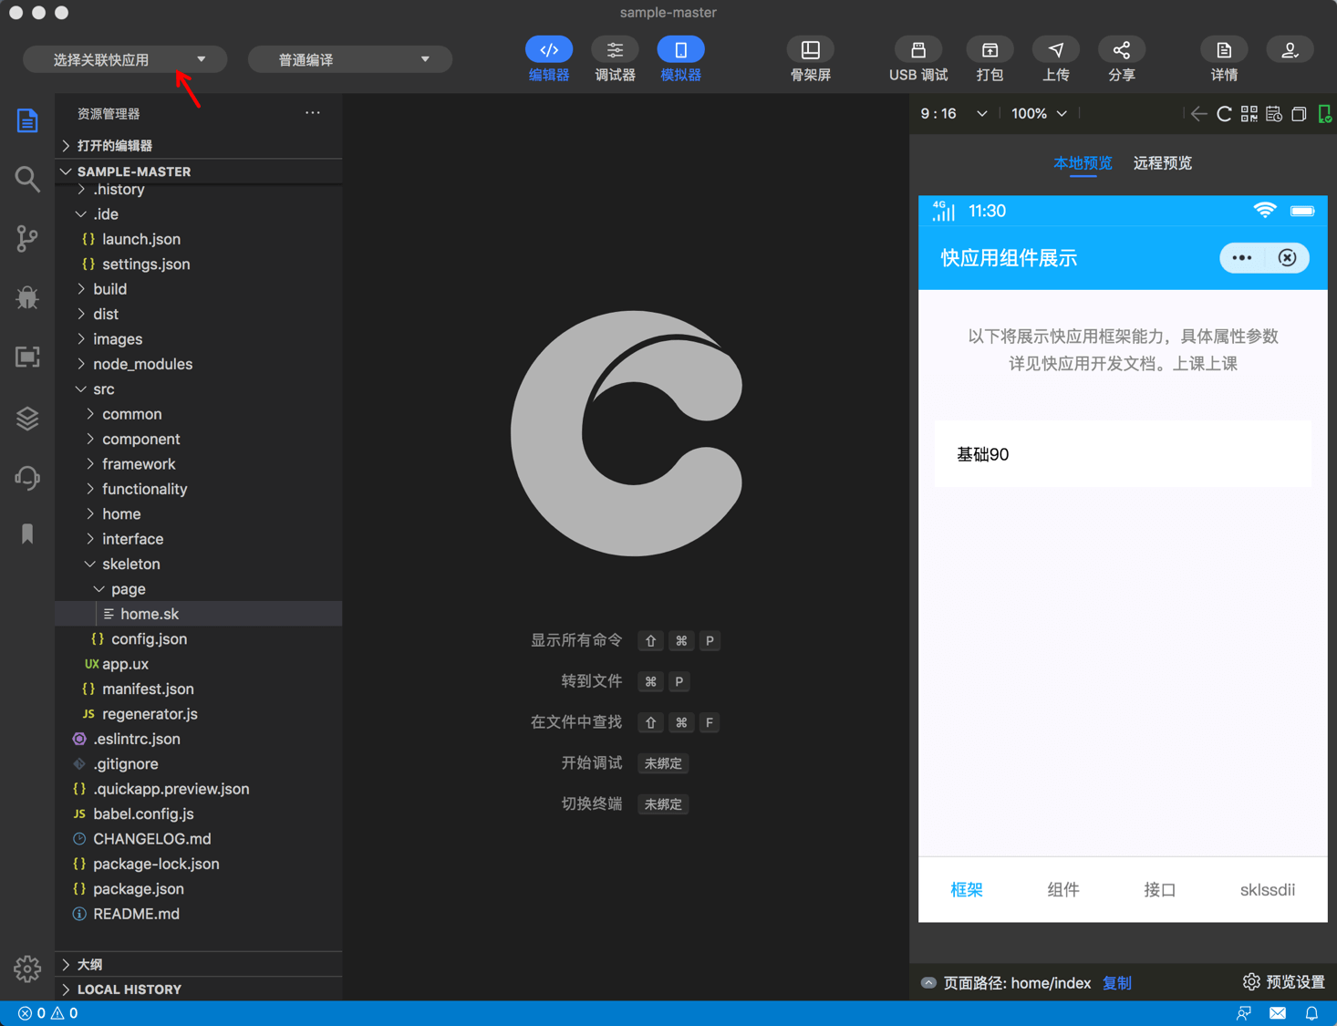Open the 模拟器 simulator panel

(679, 59)
